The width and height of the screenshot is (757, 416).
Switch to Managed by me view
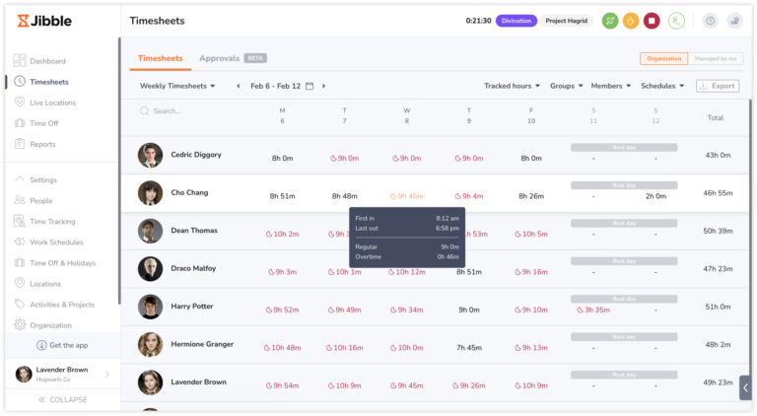click(716, 58)
